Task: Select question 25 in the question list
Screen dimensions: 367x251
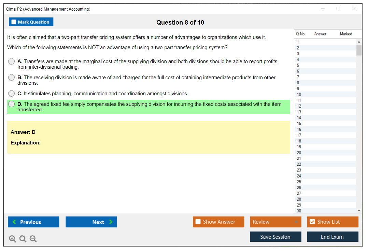Action: coord(299,182)
